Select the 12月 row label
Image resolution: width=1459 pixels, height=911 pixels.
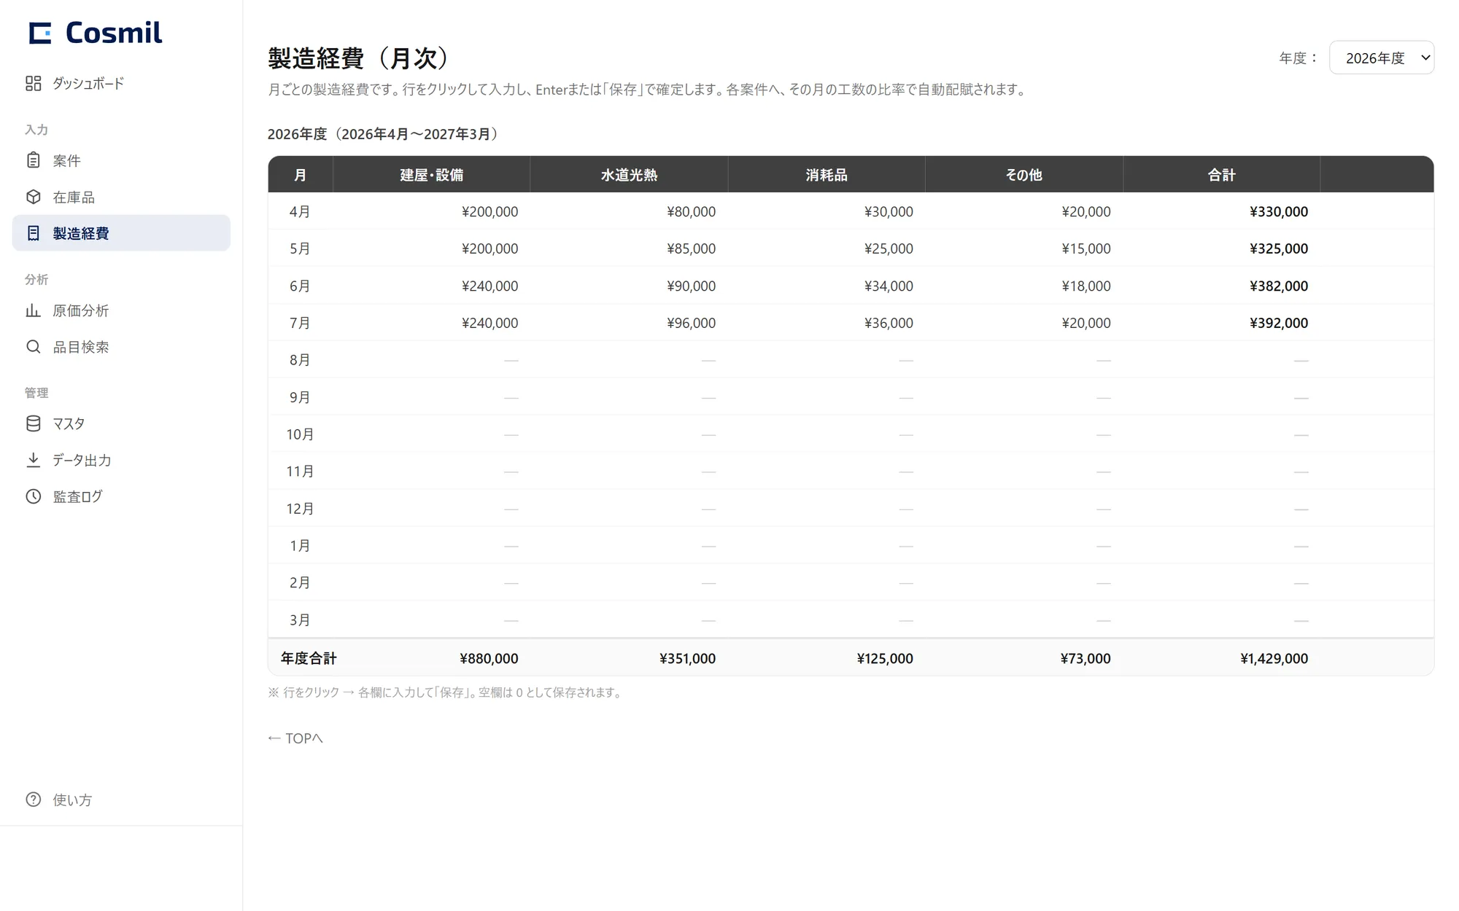[300, 509]
